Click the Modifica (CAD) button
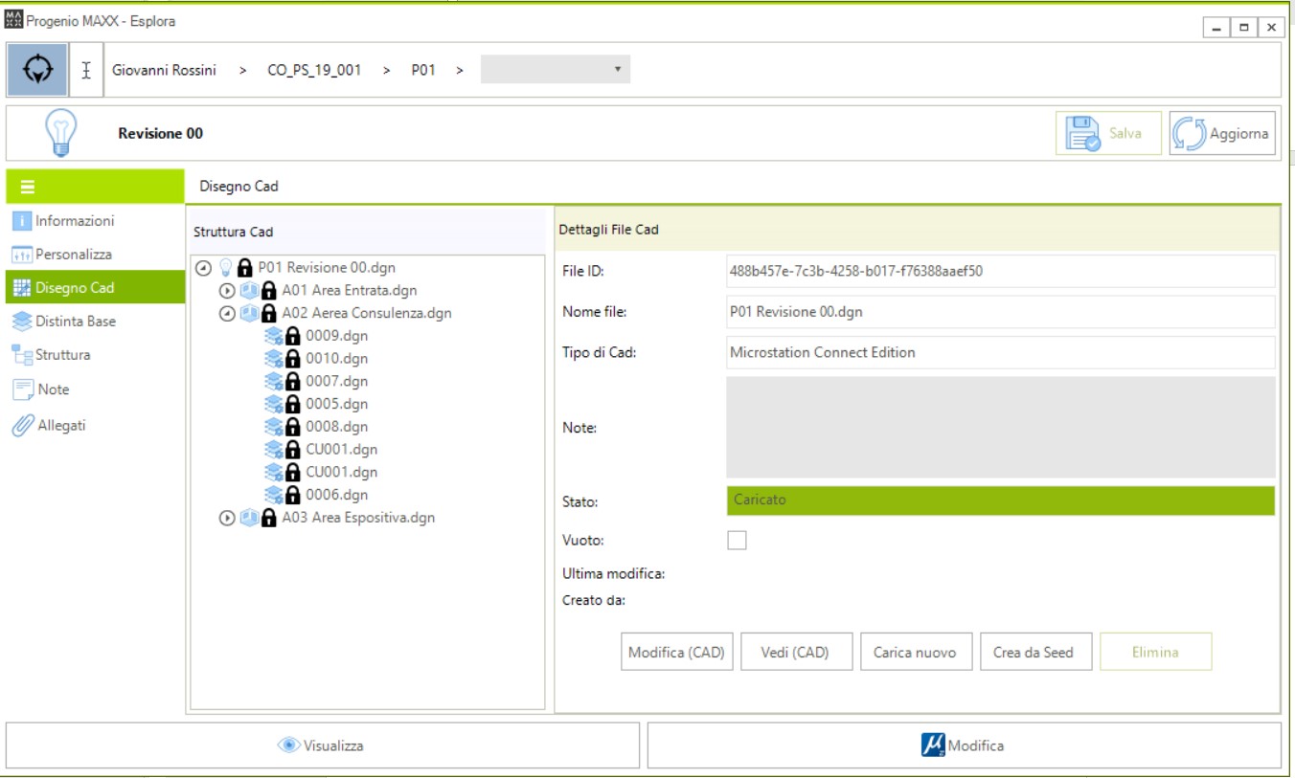The height and width of the screenshot is (778, 1295). 676,652
